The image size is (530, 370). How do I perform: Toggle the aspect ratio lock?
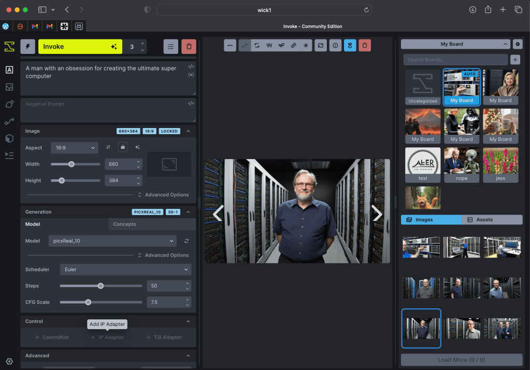(x=123, y=147)
